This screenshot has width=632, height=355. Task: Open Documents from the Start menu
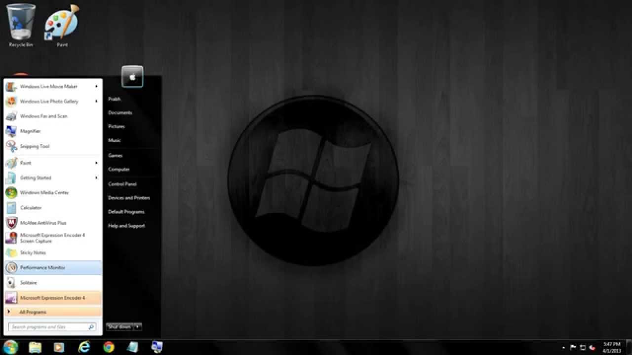click(120, 113)
